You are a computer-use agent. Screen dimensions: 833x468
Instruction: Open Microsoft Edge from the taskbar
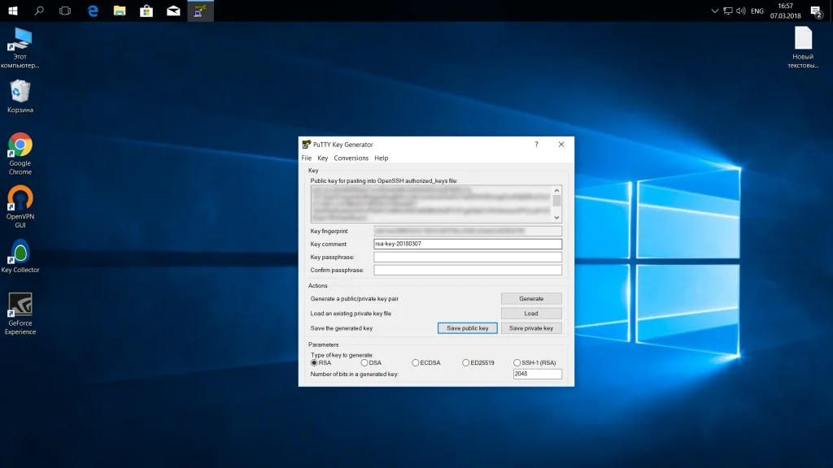(94, 11)
